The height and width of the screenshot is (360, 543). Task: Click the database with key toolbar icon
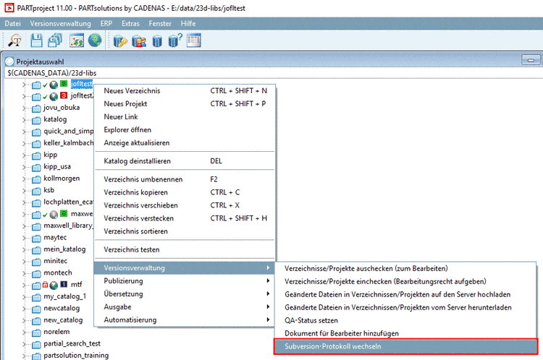point(120,41)
